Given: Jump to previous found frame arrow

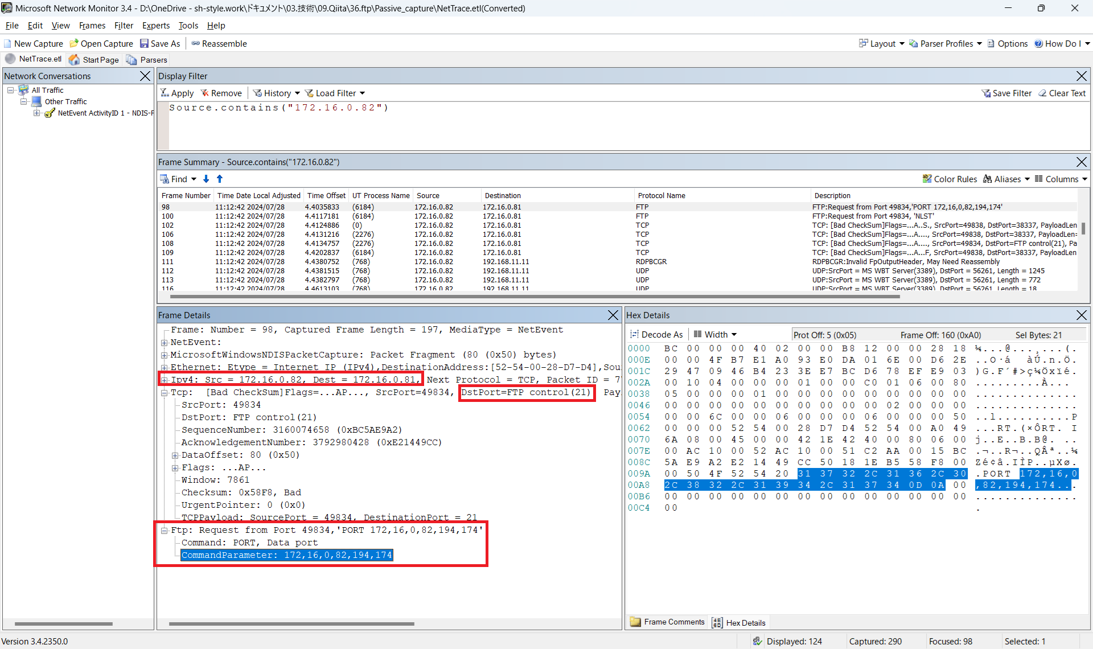Looking at the screenshot, I should (x=220, y=179).
